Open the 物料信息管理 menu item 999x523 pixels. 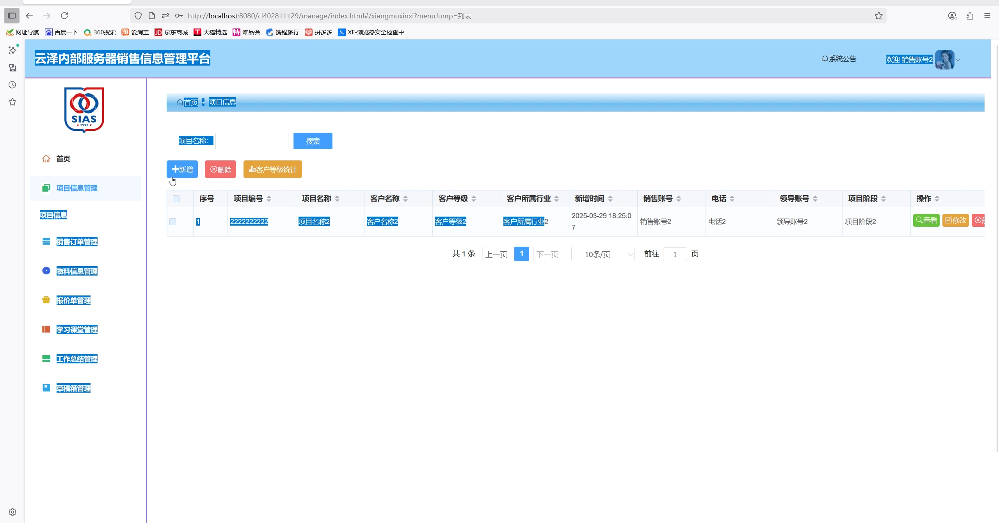[77, 271]
